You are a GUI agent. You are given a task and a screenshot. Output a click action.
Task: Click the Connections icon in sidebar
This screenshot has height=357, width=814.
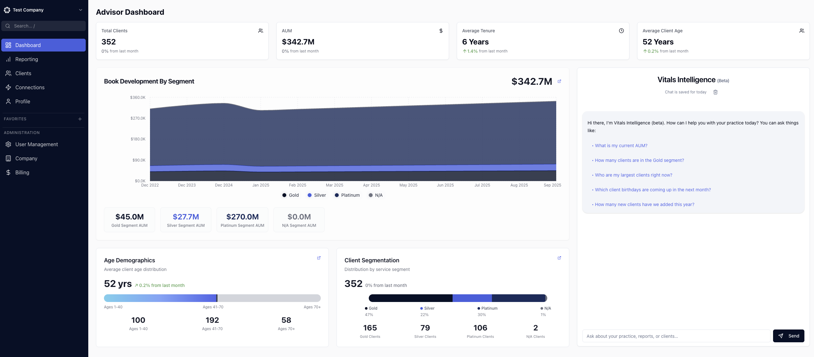click(x=8, y=87)
